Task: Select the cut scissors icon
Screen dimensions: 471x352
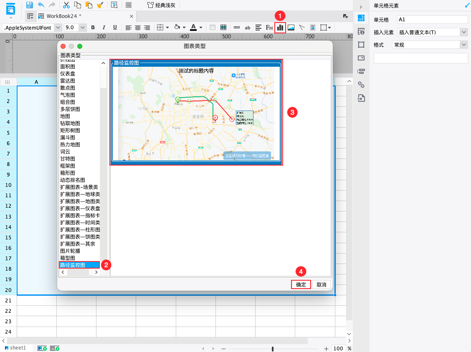Action: click(66, 5)
